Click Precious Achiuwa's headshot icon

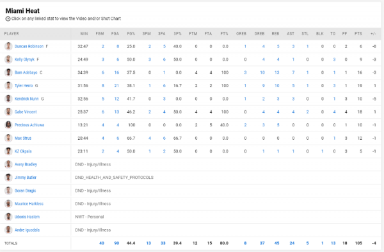click(8, 125)
